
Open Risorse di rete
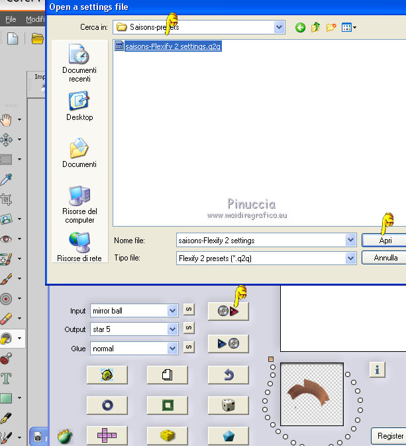79,247
